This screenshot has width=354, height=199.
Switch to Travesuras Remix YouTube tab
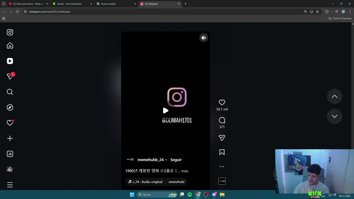coord(28,4)
